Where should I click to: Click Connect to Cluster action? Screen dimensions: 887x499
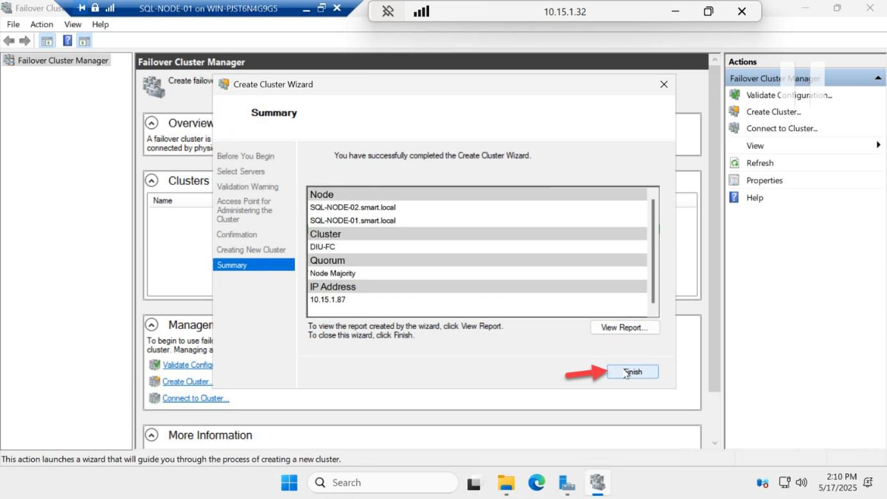pyautogui.click(x=782, y=128)
